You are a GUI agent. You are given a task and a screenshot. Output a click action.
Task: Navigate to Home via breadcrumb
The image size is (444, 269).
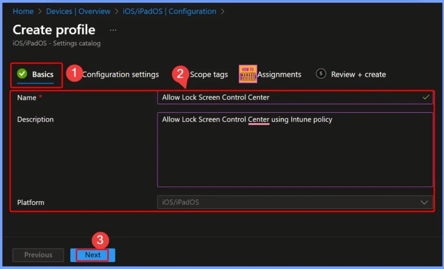(23, 11)
